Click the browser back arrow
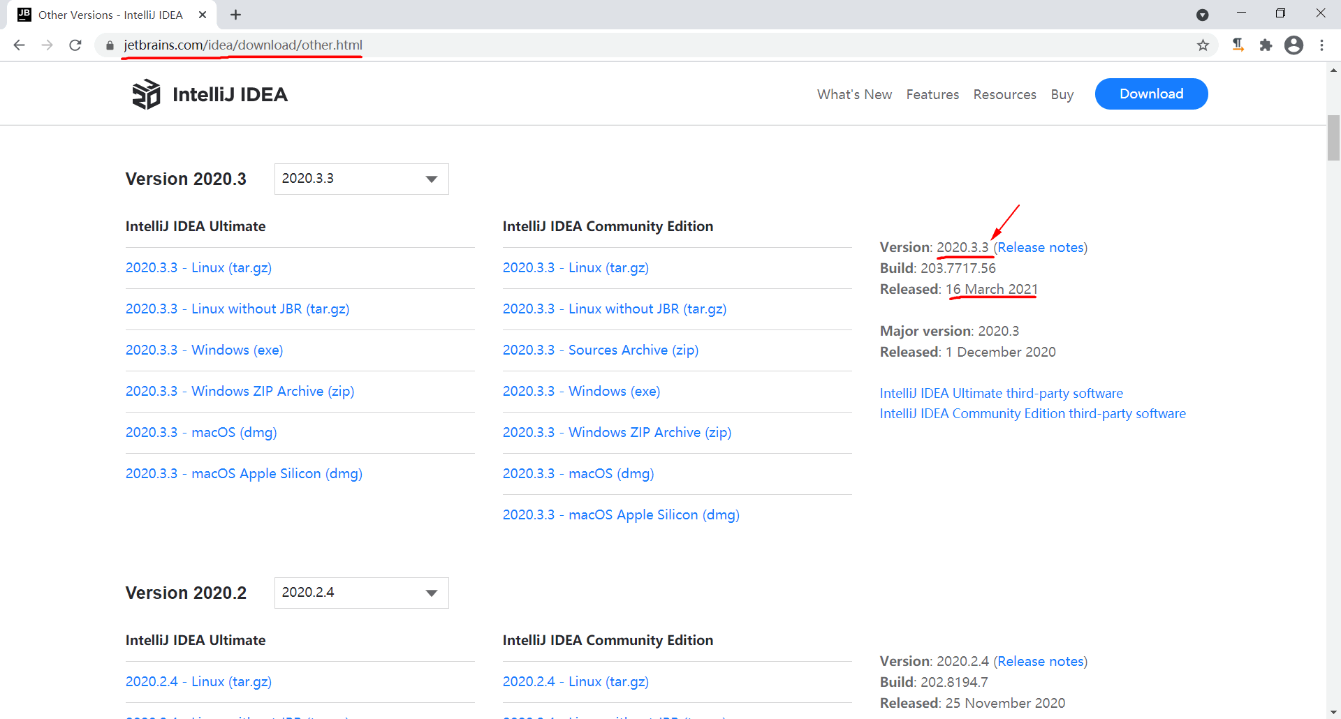This screenshot has width=1341, height=719. (x=20, y=45)
